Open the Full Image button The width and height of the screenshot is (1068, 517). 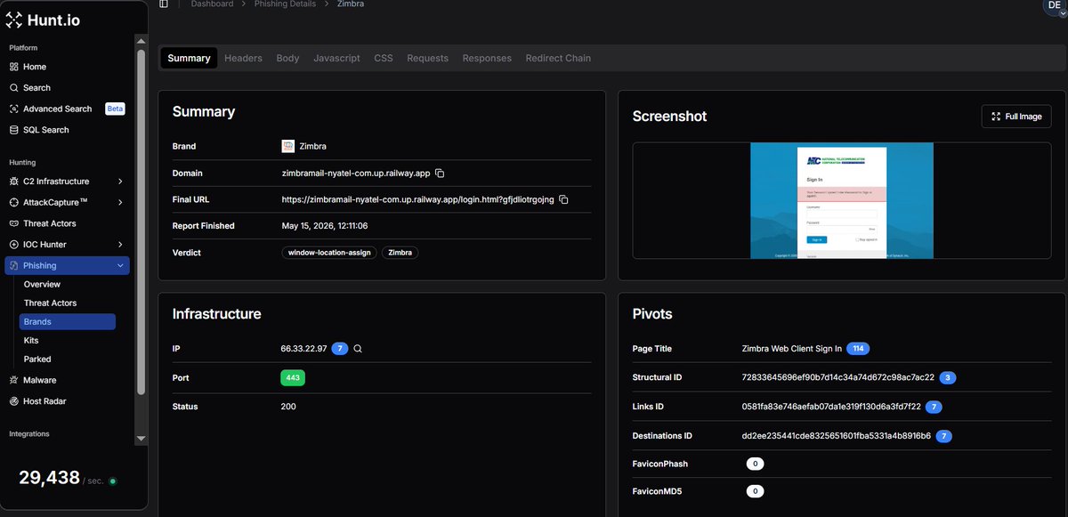pos(1016,116)
